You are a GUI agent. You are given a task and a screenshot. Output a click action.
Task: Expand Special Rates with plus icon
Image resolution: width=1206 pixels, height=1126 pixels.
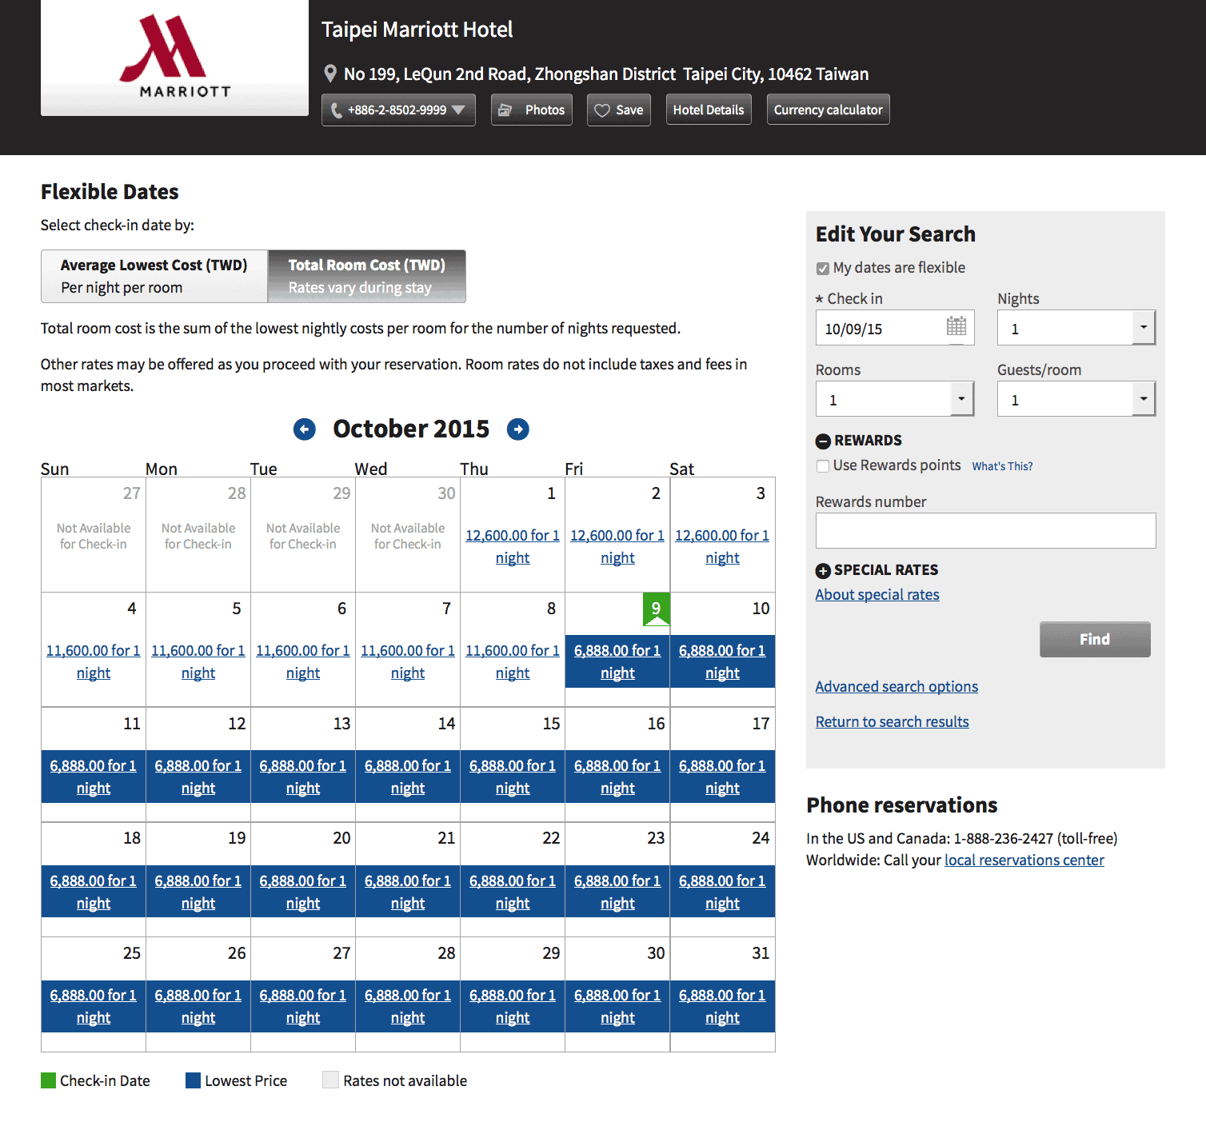tap(823, 570)
